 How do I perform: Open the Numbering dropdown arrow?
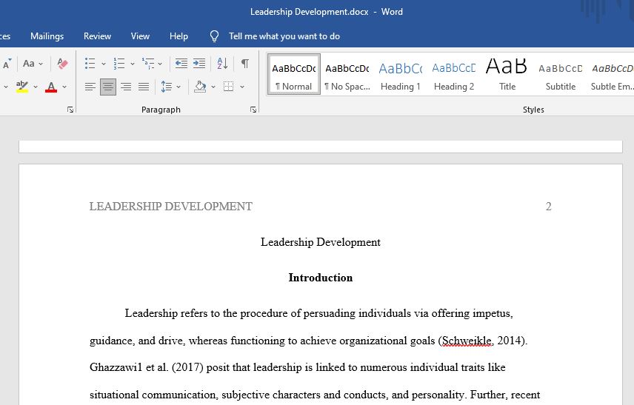click(133, 64)
